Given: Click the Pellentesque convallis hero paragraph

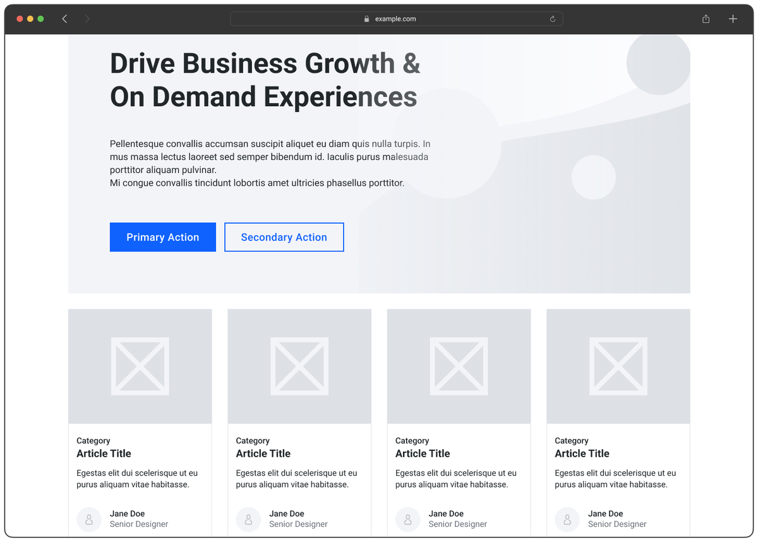Looking at the screenshot, I should [270, 164].
